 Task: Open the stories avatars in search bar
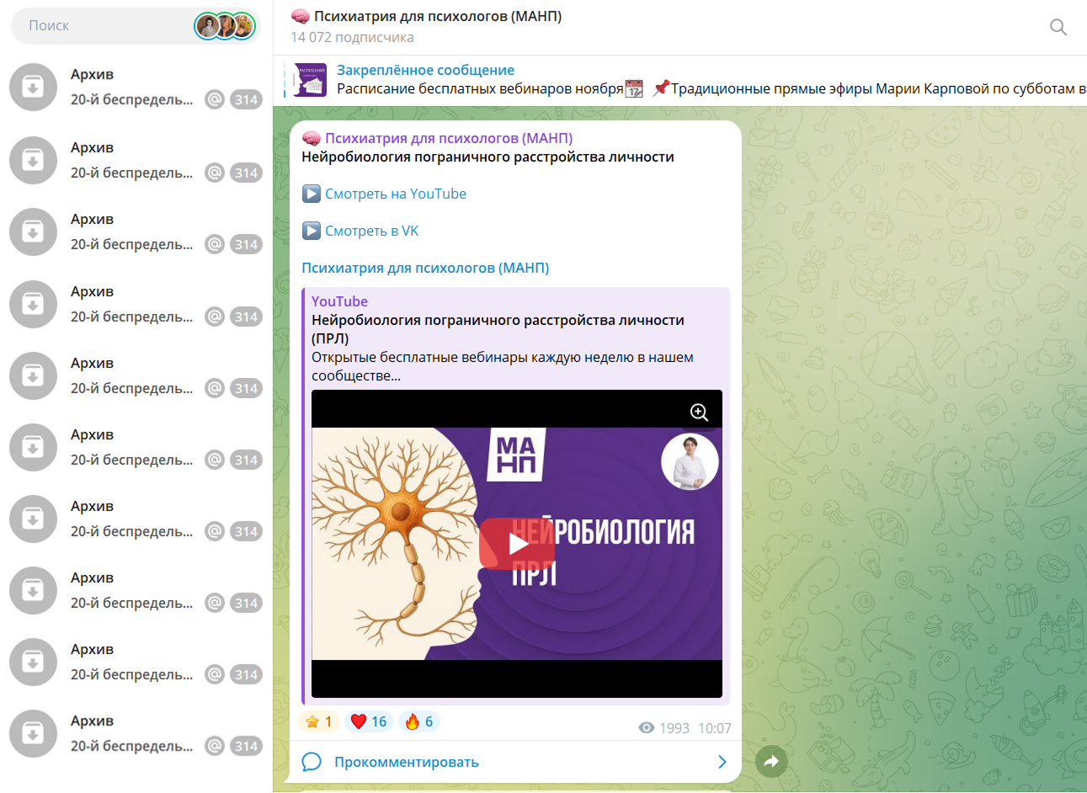225,26
